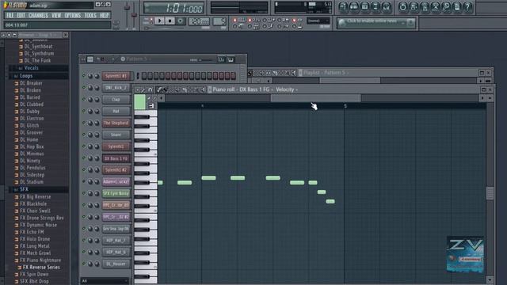Select the paint brush tool in piano roll toolbar

click(165, 89)
